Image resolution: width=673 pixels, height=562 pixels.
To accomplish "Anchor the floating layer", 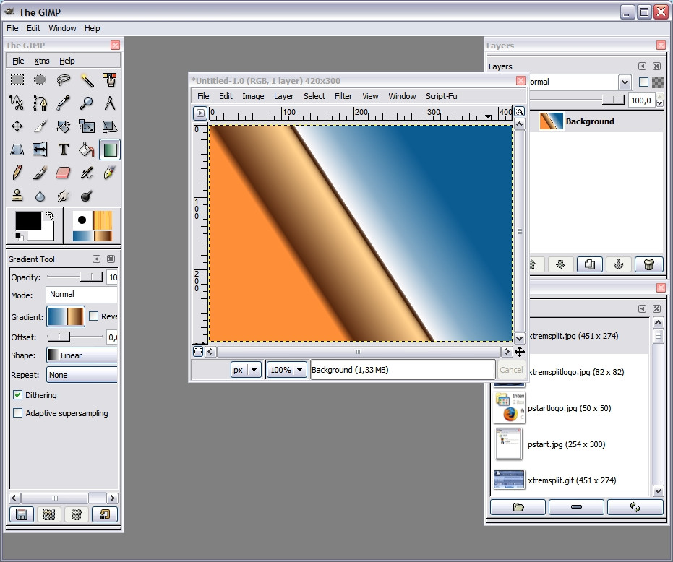I will (x=618, y=264).
